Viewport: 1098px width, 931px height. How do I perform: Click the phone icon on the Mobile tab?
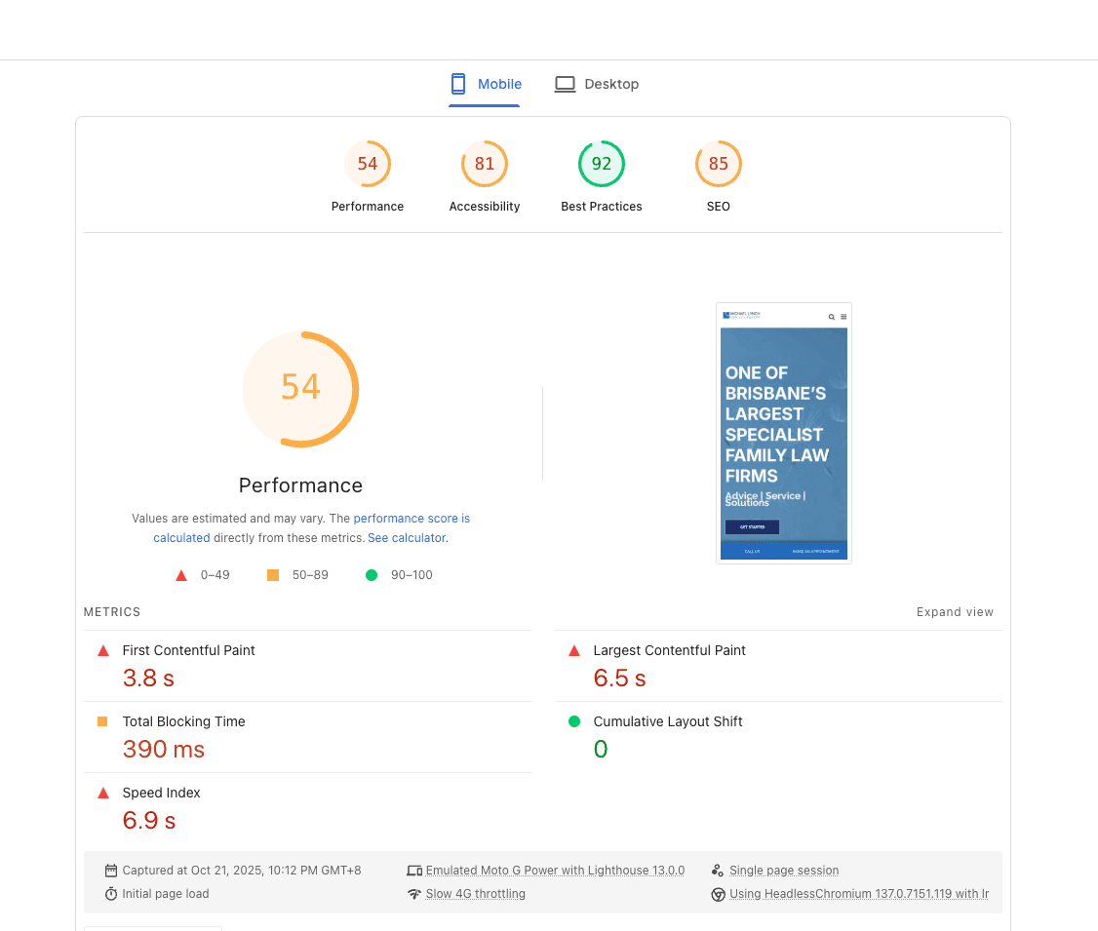coord(455,84)
